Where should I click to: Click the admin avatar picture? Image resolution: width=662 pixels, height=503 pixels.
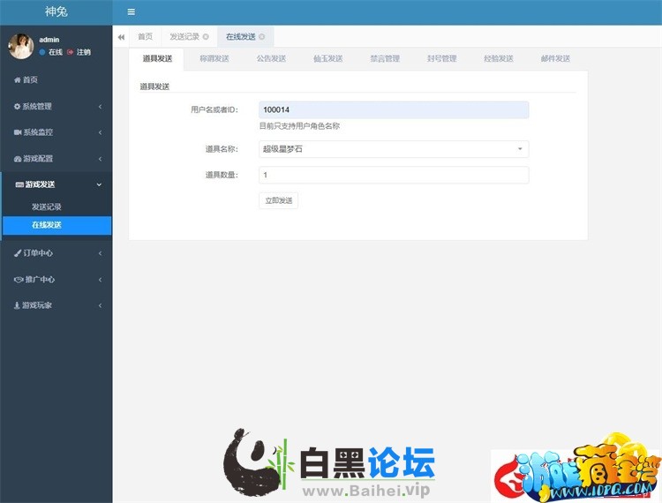tap(20, 46)
